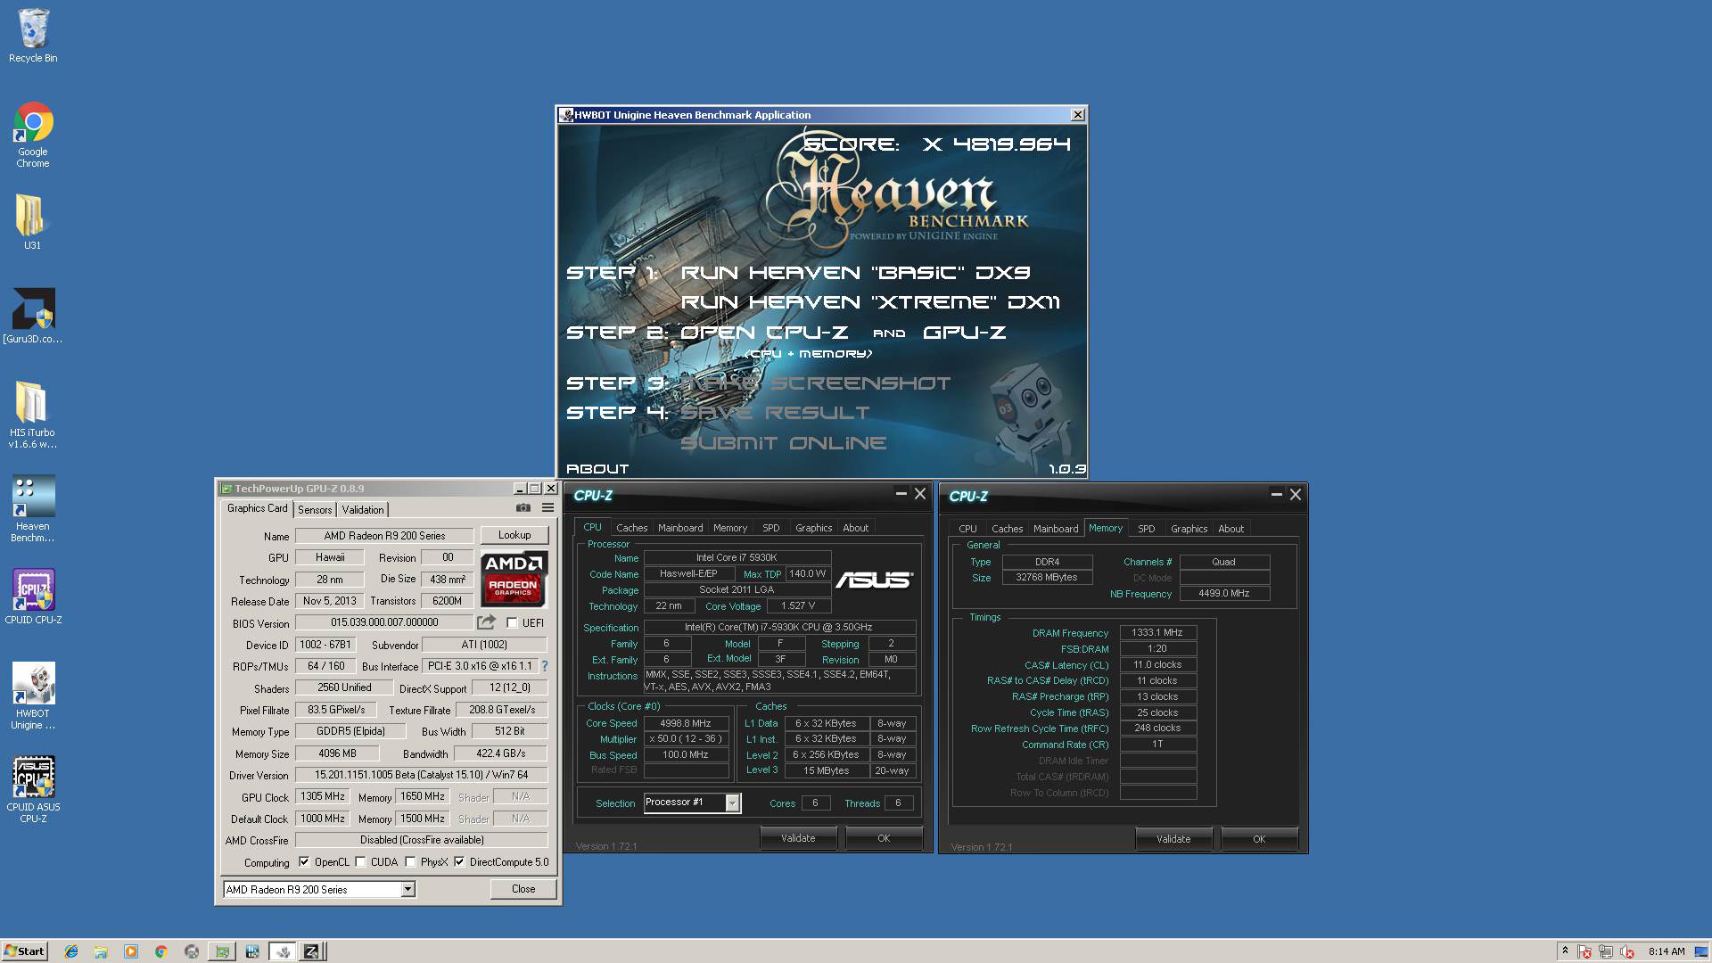Click the ABOUT link in HWBOT Heaven

click(597, 469)
